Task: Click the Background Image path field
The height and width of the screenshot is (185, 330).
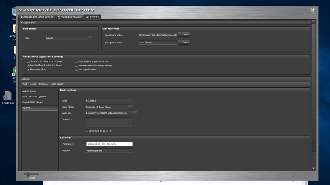Action: pyautogui.click(x=158, y=35)
